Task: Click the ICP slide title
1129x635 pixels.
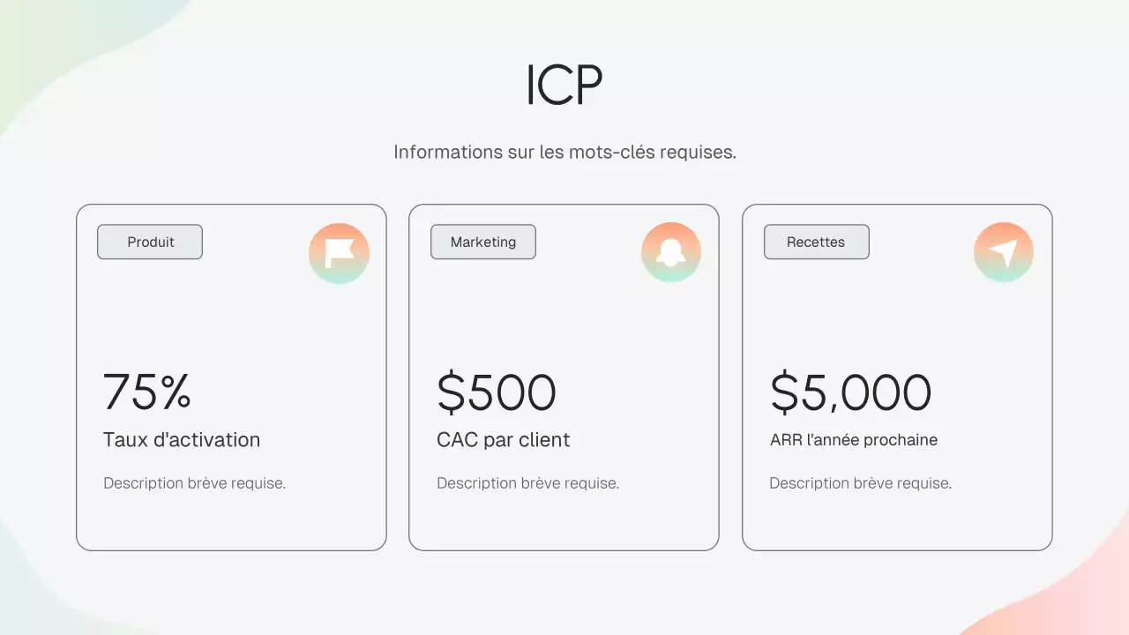Action: tap(564, 86)
